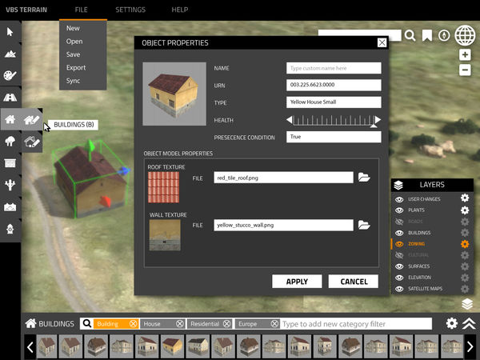Open the File menu
Screen dimensions: 480x360
[81, 10]
